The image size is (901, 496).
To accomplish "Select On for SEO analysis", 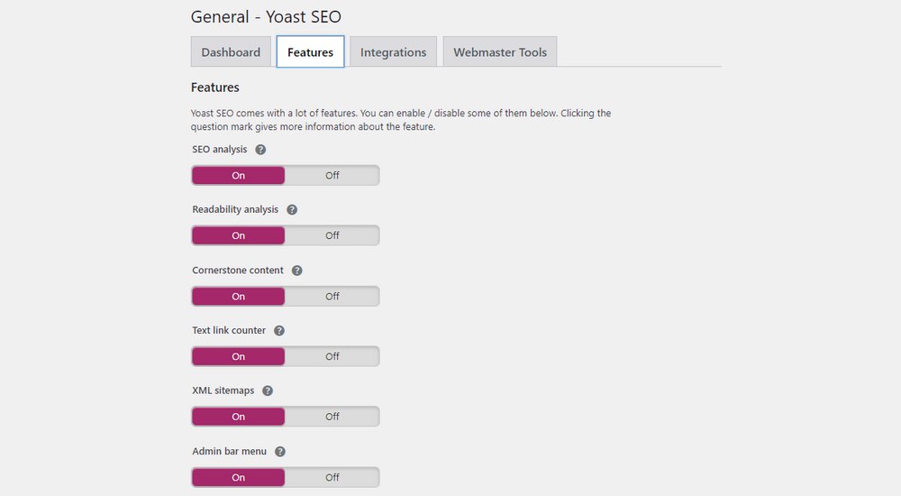I will click(x=239, y=176).
